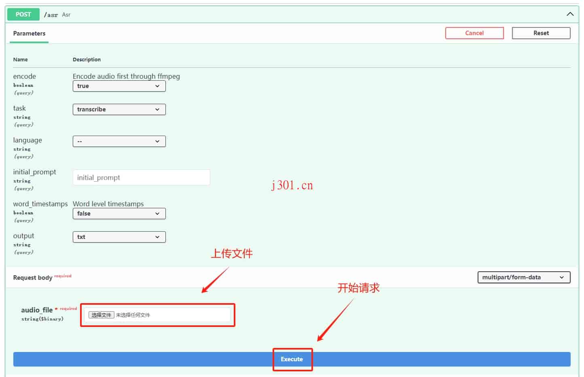584x377 pixels.
Task: Click the 'word_timestamps' parameter name
Action: pos(40,204)
